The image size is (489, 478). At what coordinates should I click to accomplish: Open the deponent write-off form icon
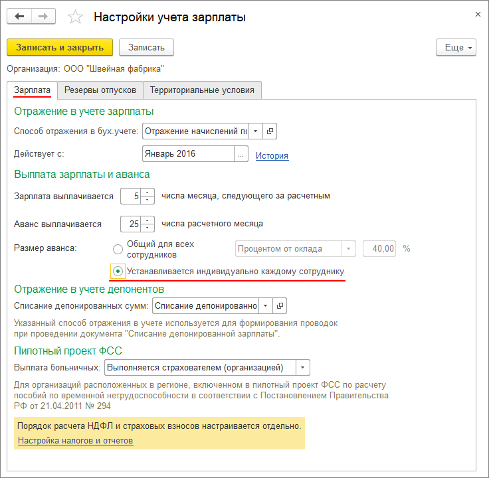click(x=280, y=305)
